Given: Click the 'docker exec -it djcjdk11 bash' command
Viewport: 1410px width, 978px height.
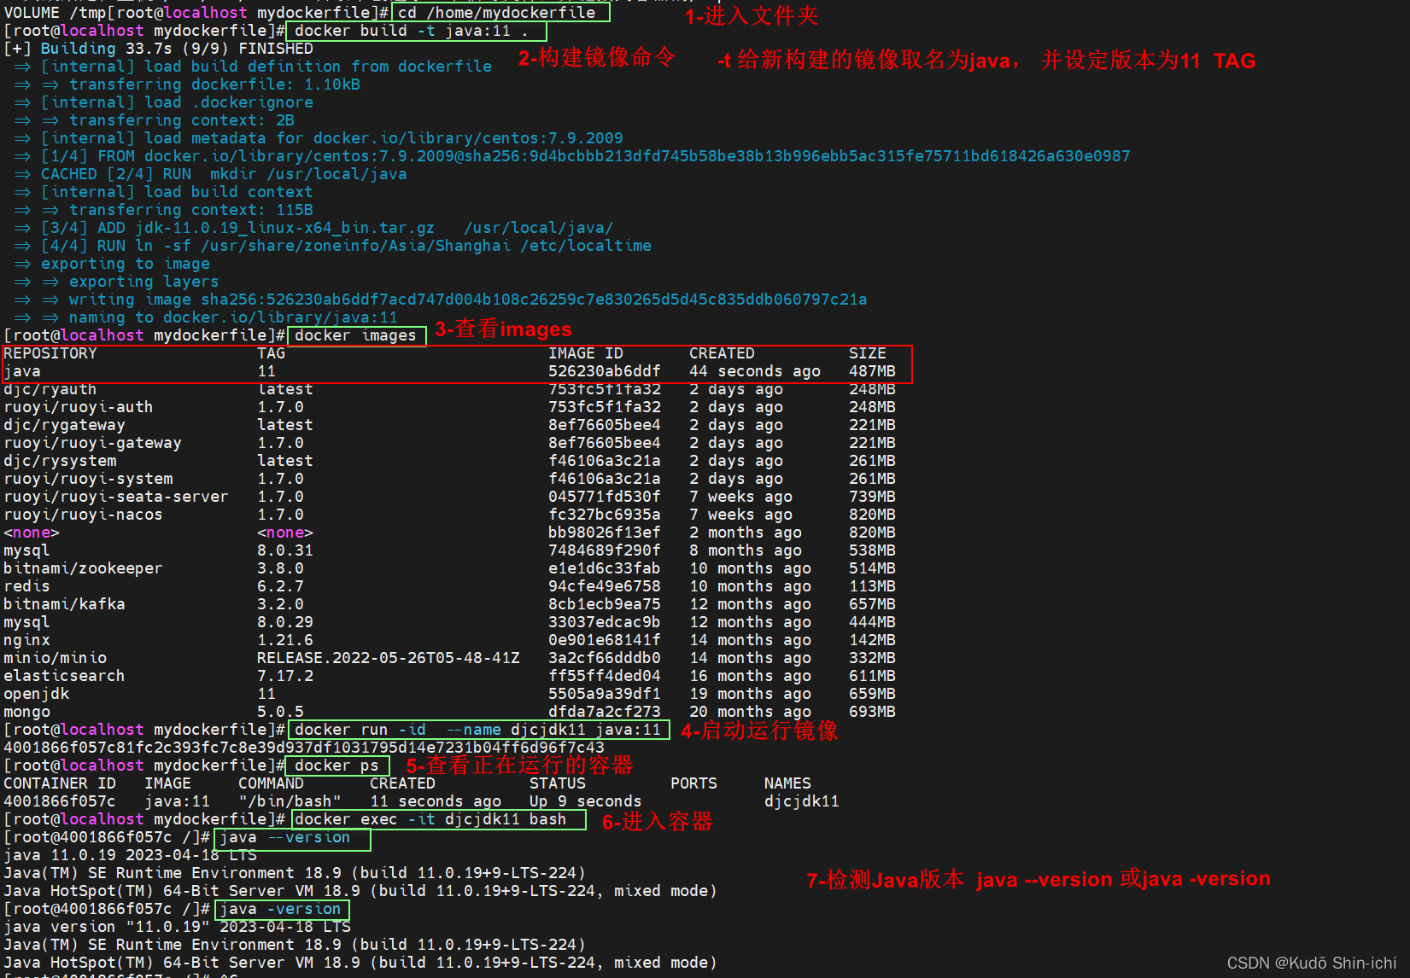Looking at the screenshot, I should point(430,819).
